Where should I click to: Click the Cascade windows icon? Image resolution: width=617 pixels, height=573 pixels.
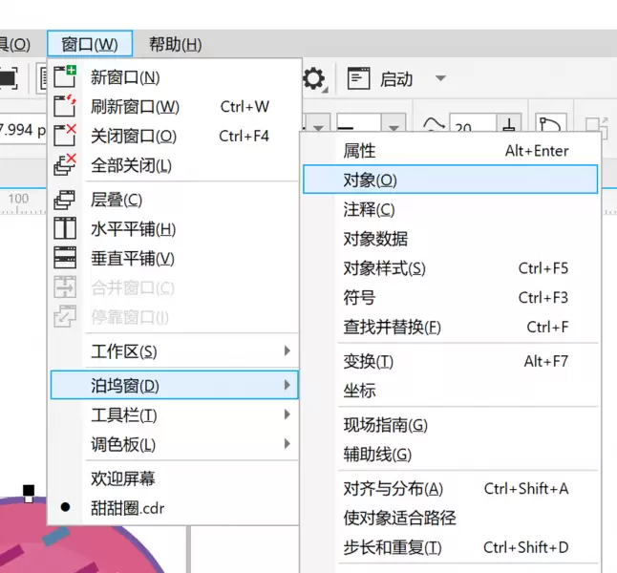click(65, 200)
